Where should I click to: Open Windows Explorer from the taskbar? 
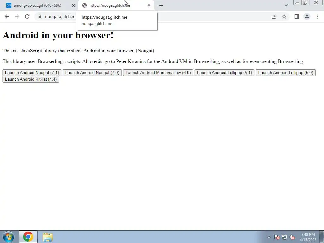48,237
